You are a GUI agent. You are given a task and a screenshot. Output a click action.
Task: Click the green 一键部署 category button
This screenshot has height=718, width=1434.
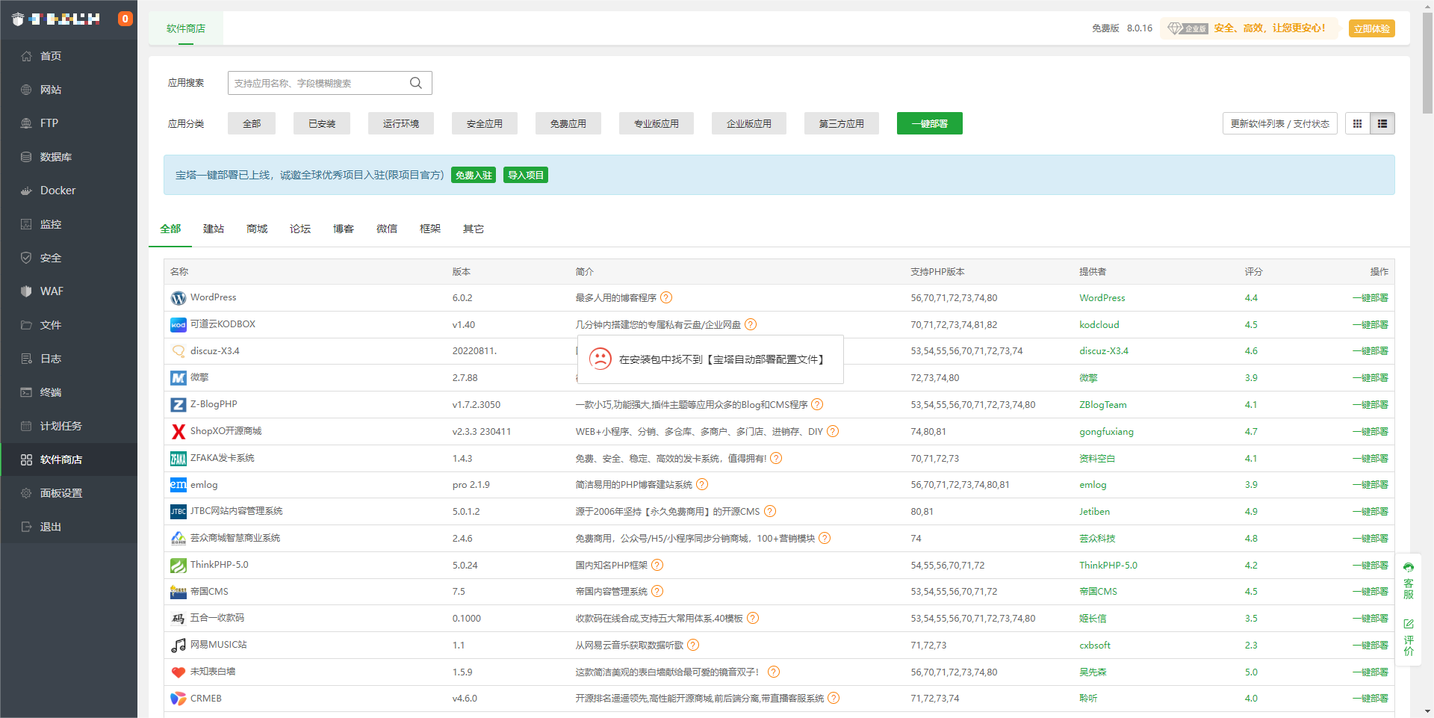[x=930, y=123]
